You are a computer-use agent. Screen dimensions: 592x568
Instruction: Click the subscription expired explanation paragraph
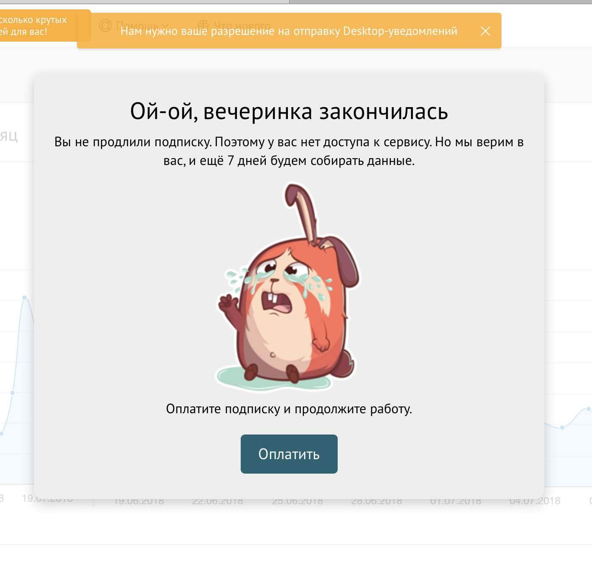pyautogui.click(x=289, y=151)
